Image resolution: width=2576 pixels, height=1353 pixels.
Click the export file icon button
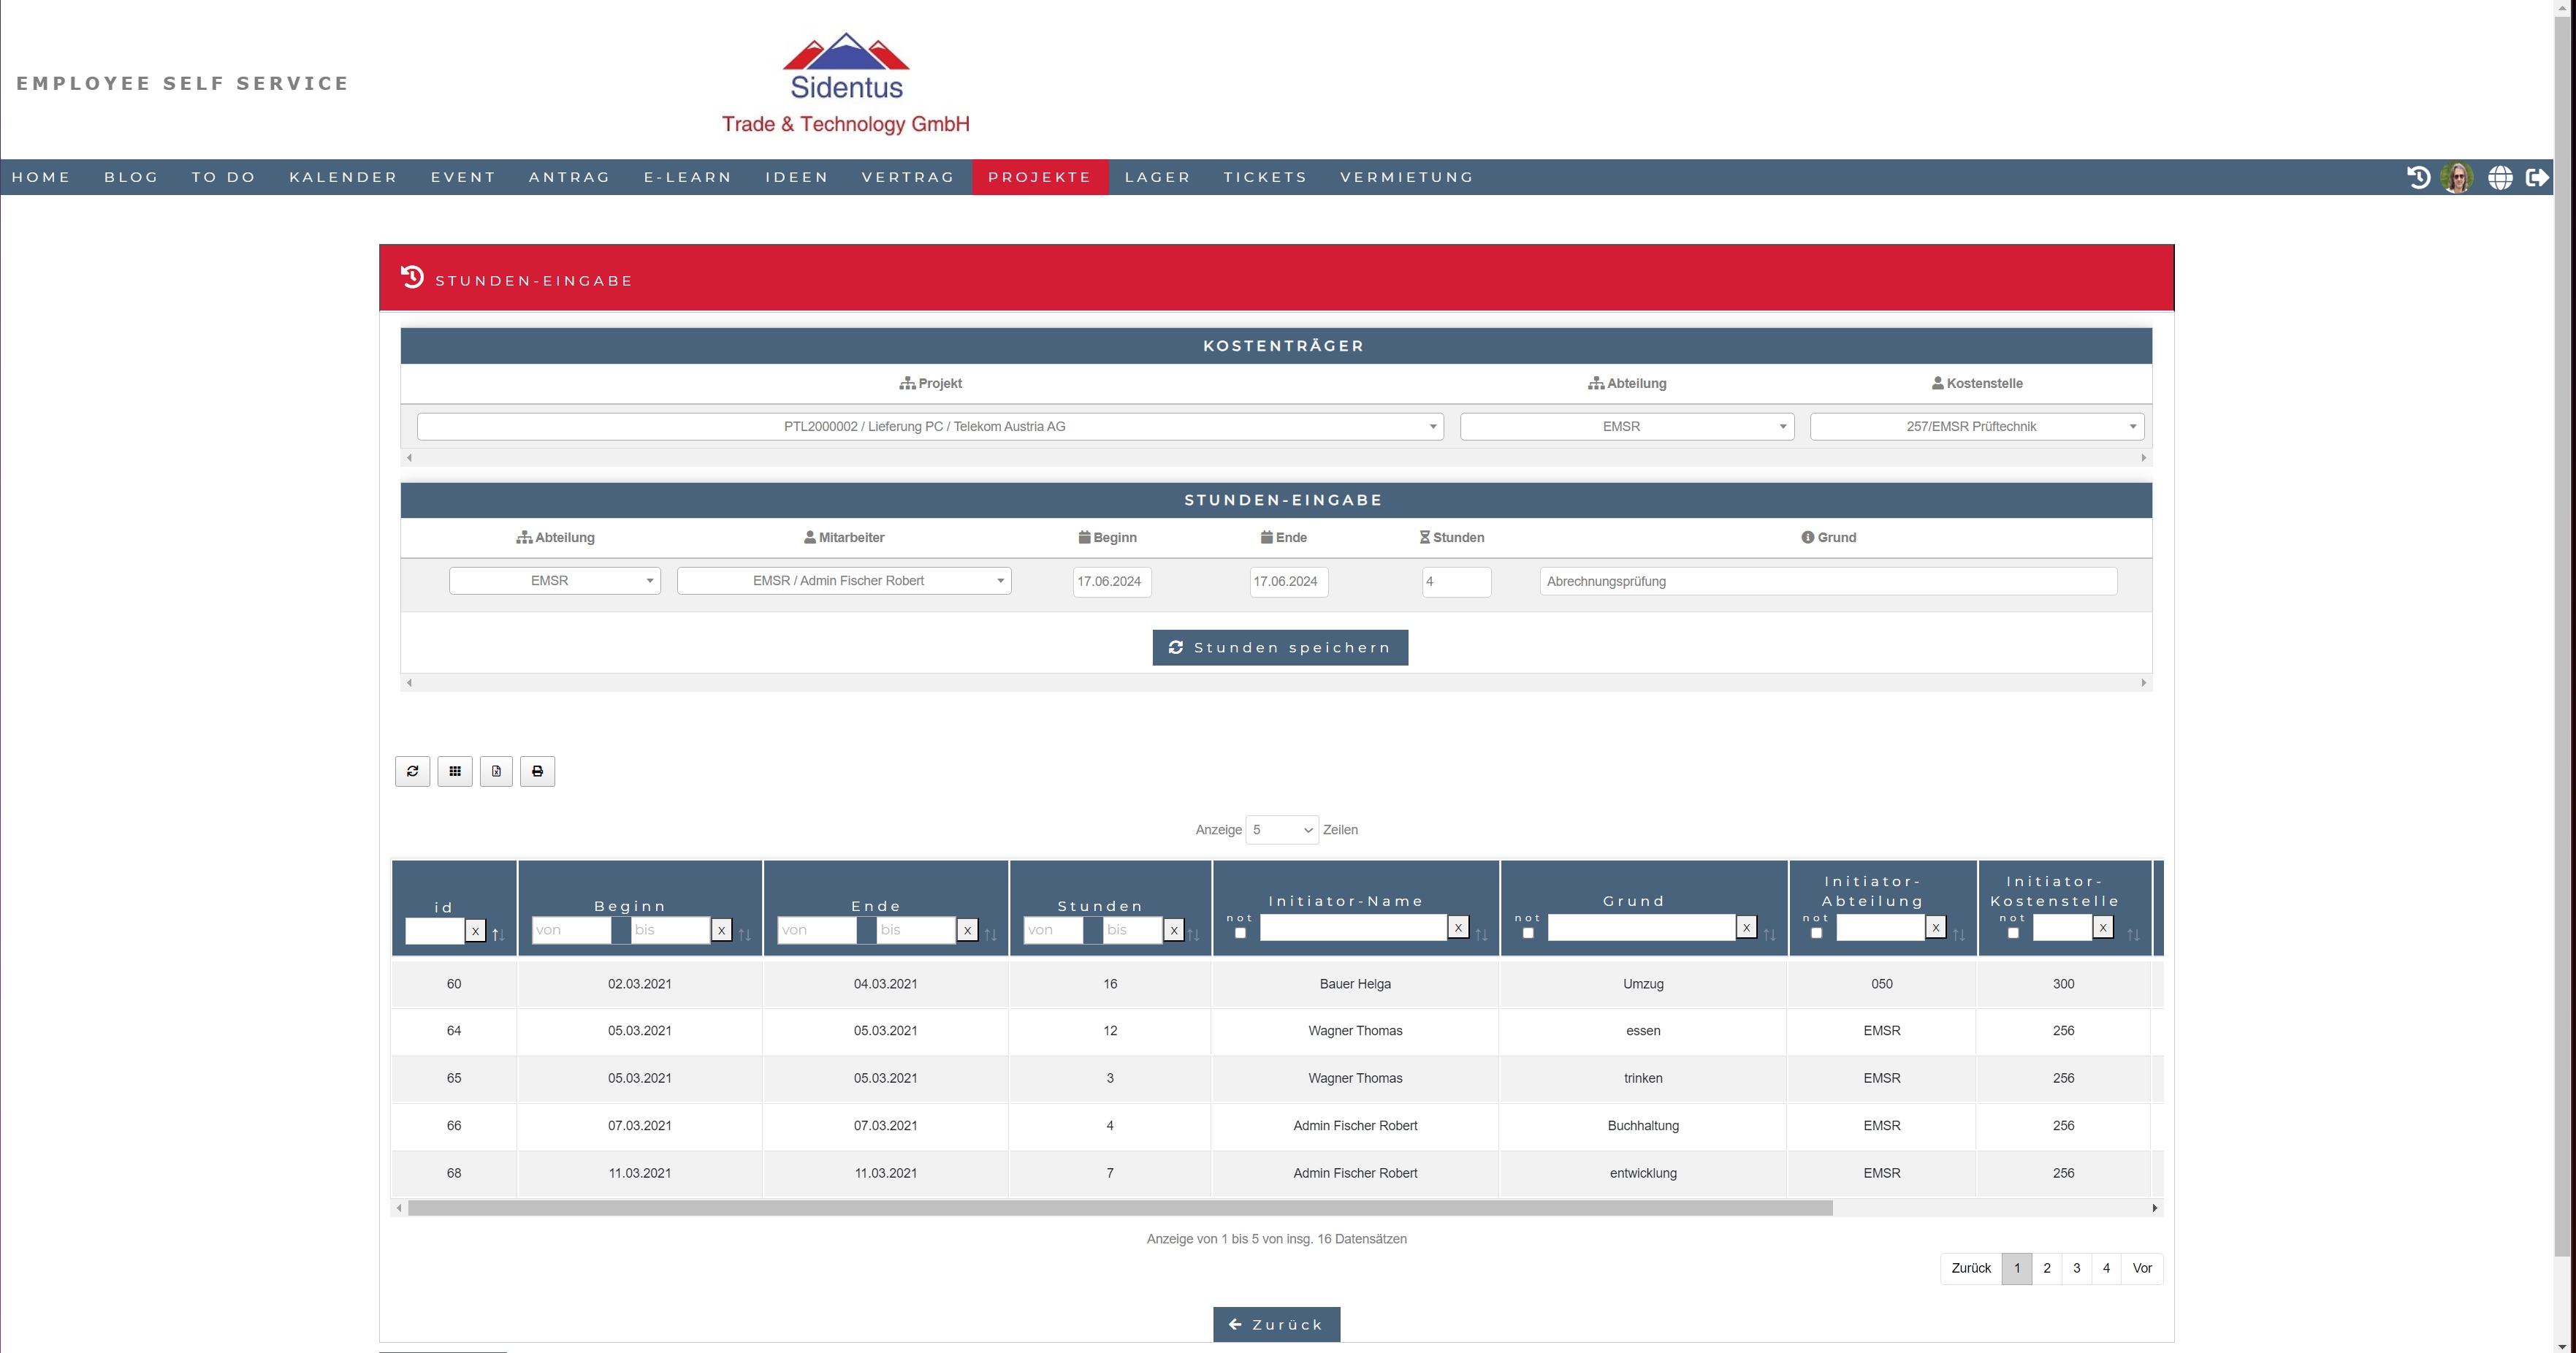click(x=496, y=771)
